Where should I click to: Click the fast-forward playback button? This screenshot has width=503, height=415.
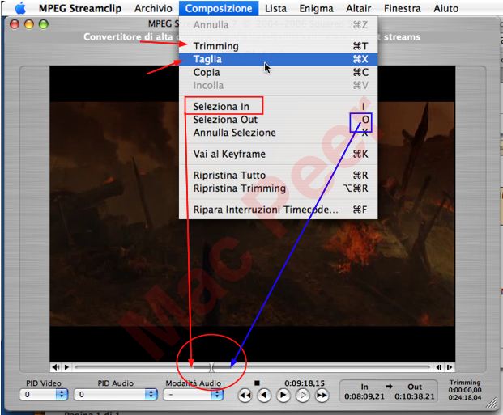(x=322, y=396)
